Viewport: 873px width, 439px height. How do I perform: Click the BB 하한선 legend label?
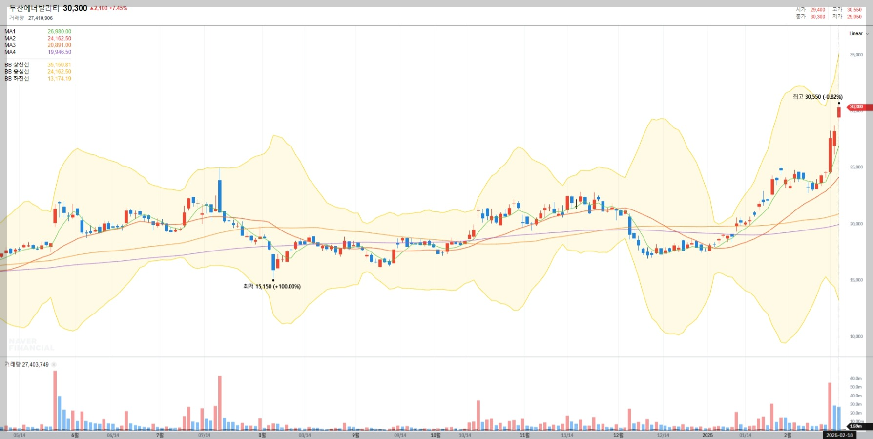[17, 79]
